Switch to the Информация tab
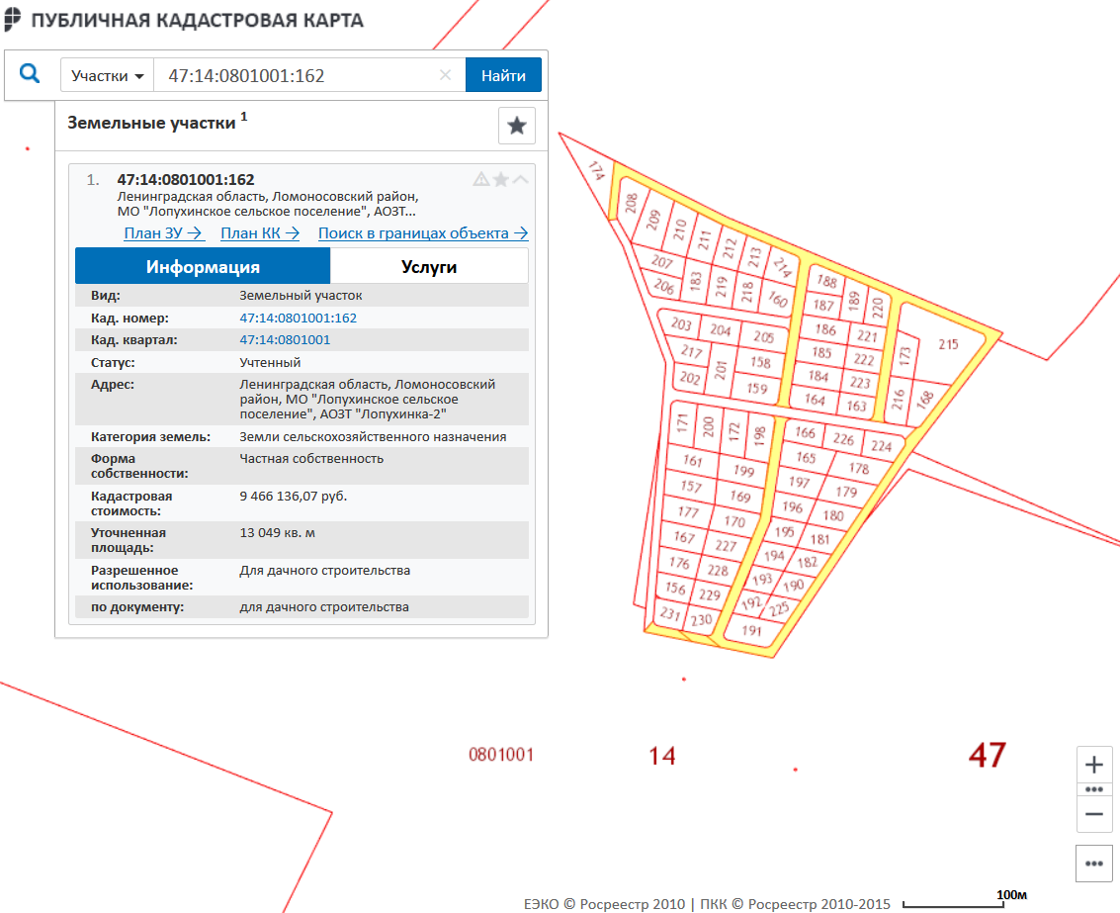Screen dimensions: 1120x913 (x=203, y=267)
